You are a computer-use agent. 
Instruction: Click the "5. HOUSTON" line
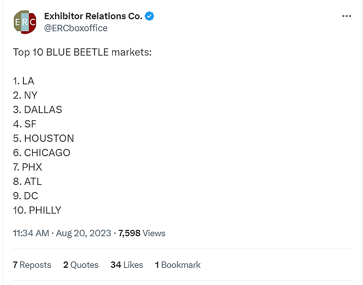click(x=44, y=138)
